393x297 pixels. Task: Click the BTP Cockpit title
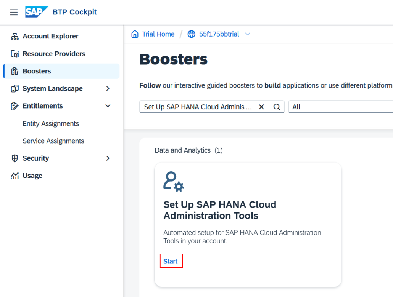point(75,12)
